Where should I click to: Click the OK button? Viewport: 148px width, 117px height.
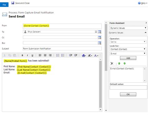[128, 94]
